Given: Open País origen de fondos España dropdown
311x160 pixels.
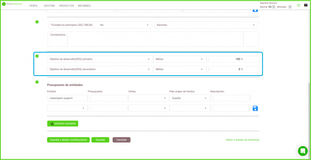Looking at the screenshot, I should tap(189, 98).
